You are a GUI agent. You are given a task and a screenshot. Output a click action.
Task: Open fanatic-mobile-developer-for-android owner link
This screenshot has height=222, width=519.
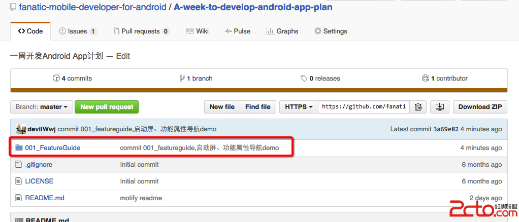[93, 7]
